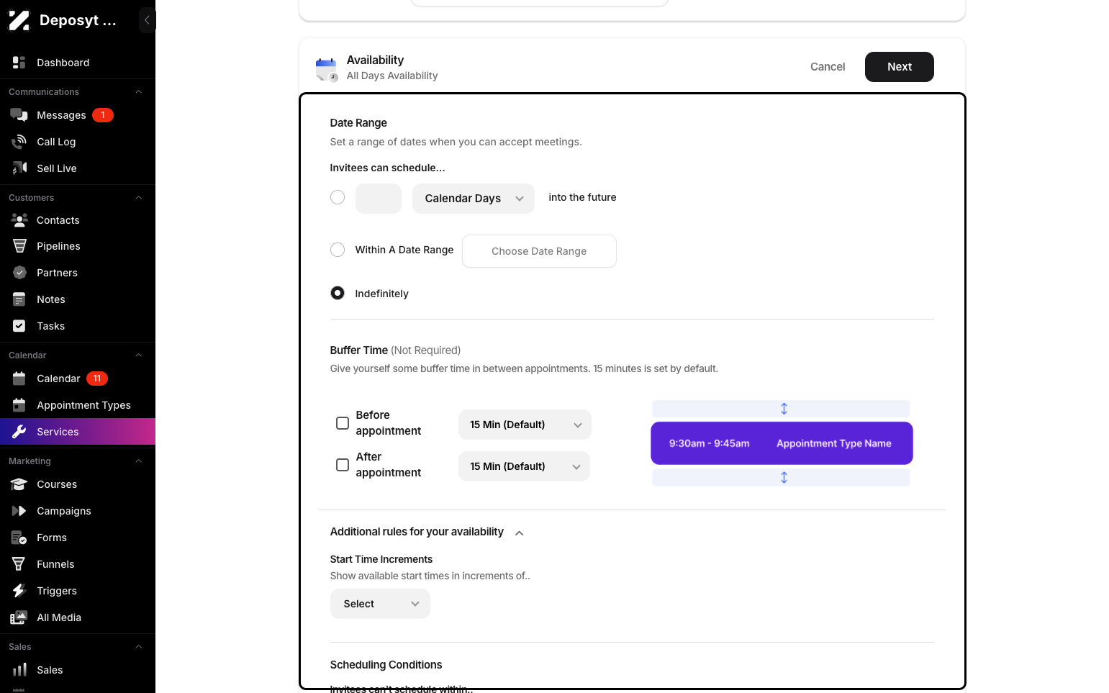Click the Messages chat bubbles icon
Viewport: 1109px width, 693px height.
point(19,115)
